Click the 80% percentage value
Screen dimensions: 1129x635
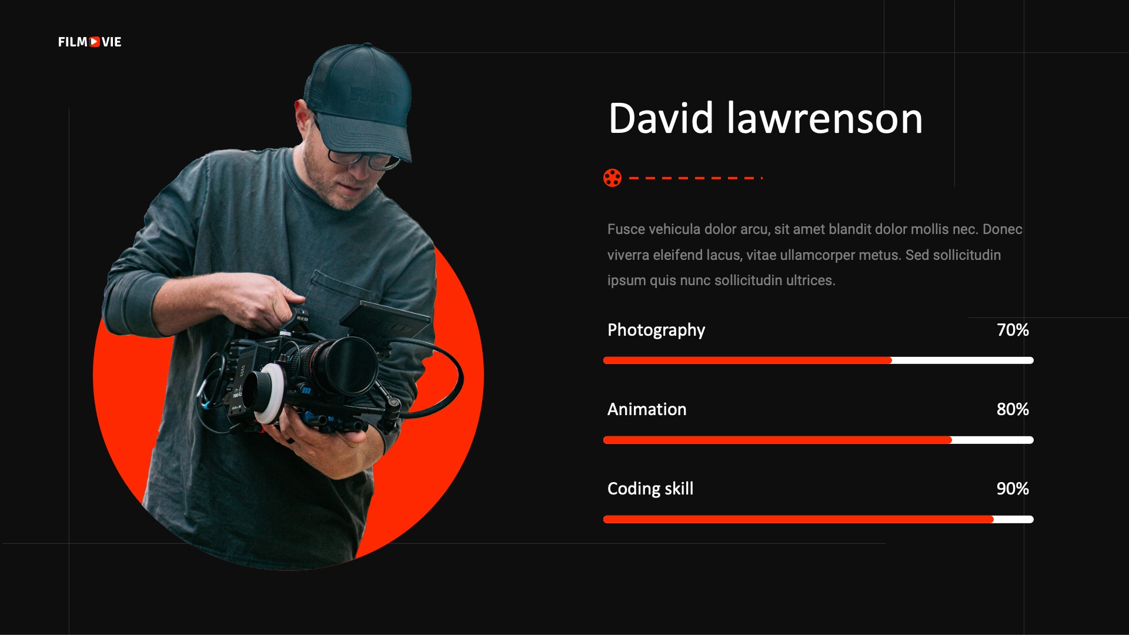1013,409
